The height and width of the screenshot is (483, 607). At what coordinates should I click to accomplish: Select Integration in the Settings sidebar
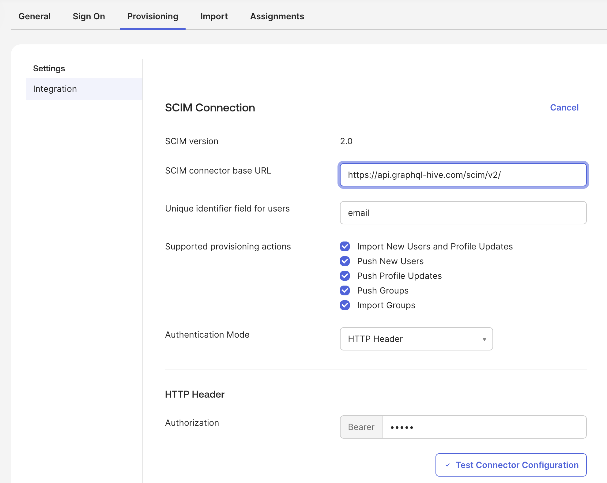tap(84, 89)
